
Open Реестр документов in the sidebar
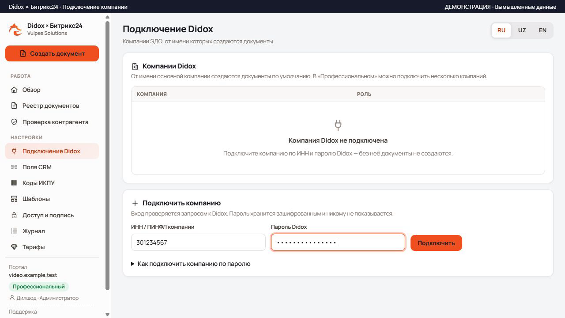coord(52,106)
